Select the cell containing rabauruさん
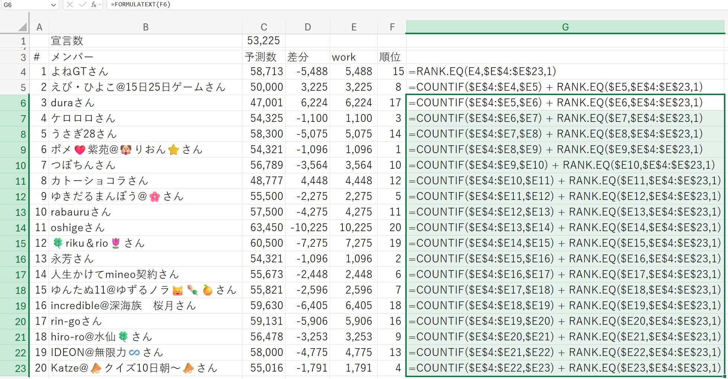This screenshot has width=728, height=379. (x=145, y=212)
